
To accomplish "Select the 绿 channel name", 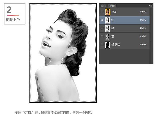I will [x=113, y=28].
